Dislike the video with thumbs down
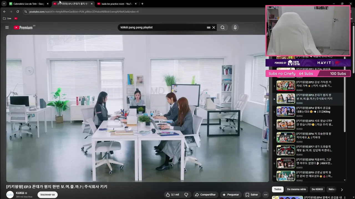Viewport: 355px width, 199px height. click(186, 195)
